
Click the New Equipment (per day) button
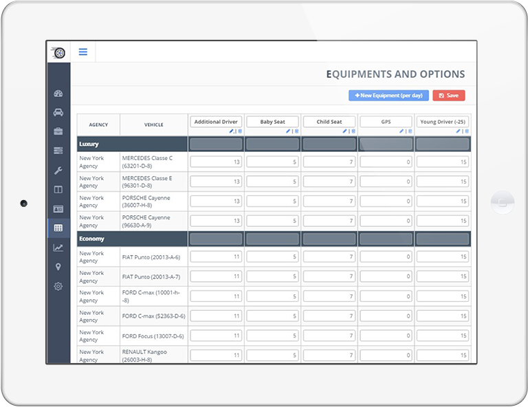[388, 96]
